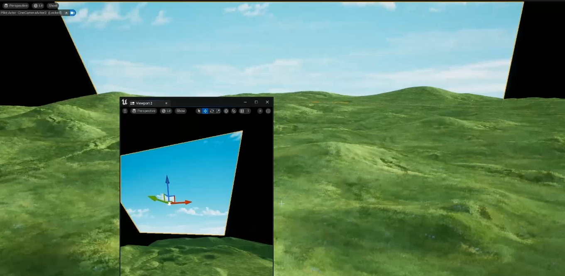Open main viewport Perspective menu at top left

click(x=15, y=6)
